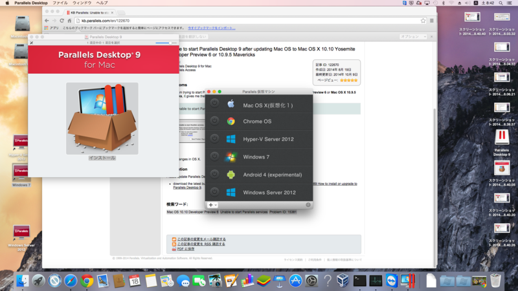Screen dimensions: 518x291
Task: Open Launchpad rocket in the Dock
Action: pos(39,281)
